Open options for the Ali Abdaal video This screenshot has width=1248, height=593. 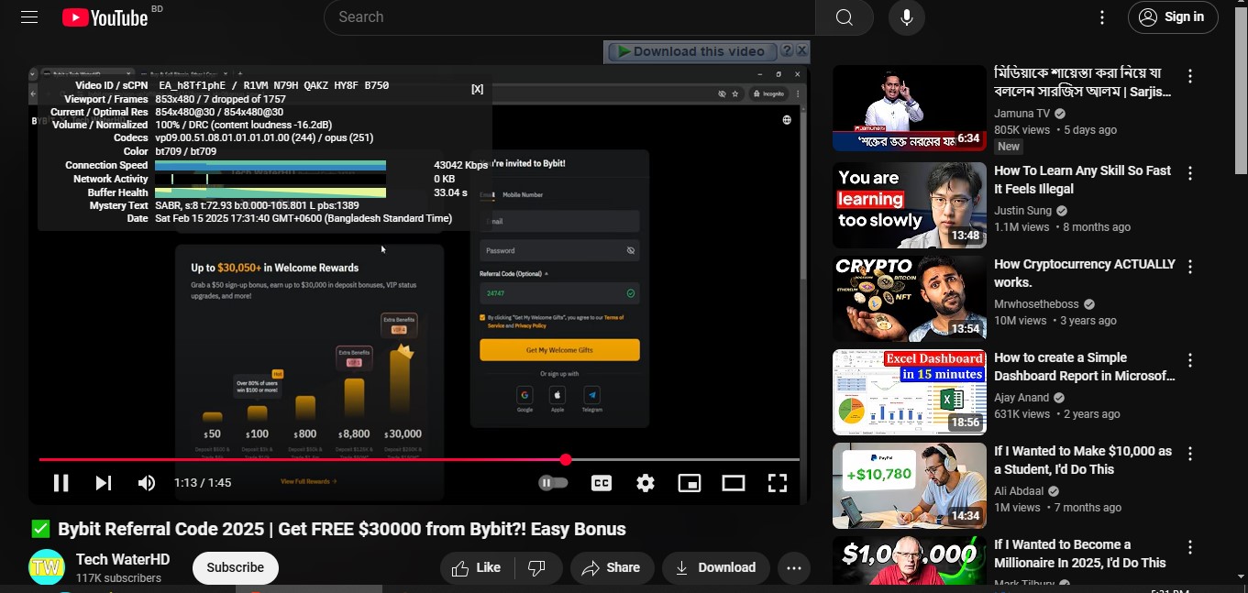point(1190,454)
